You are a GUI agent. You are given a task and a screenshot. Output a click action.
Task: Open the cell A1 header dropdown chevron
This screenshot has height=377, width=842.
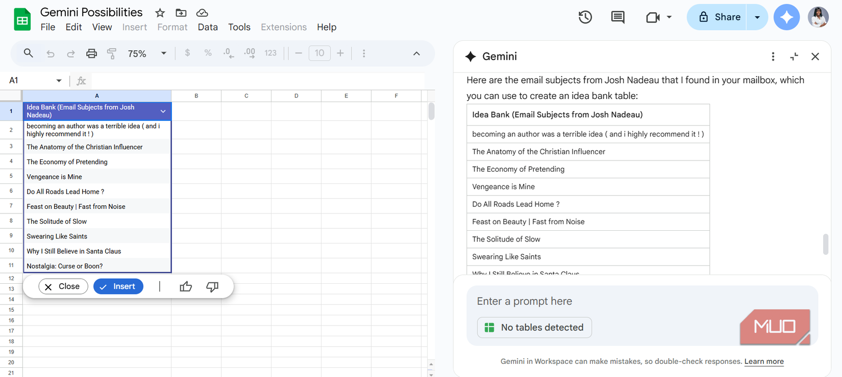click(x=163, y=111)
